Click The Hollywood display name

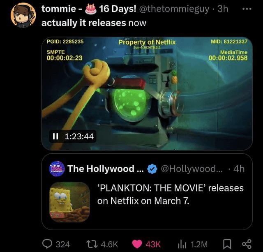point(100,169)
